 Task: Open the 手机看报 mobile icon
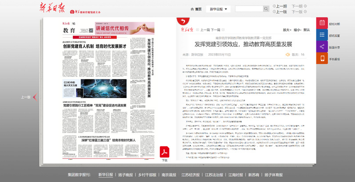322,58
